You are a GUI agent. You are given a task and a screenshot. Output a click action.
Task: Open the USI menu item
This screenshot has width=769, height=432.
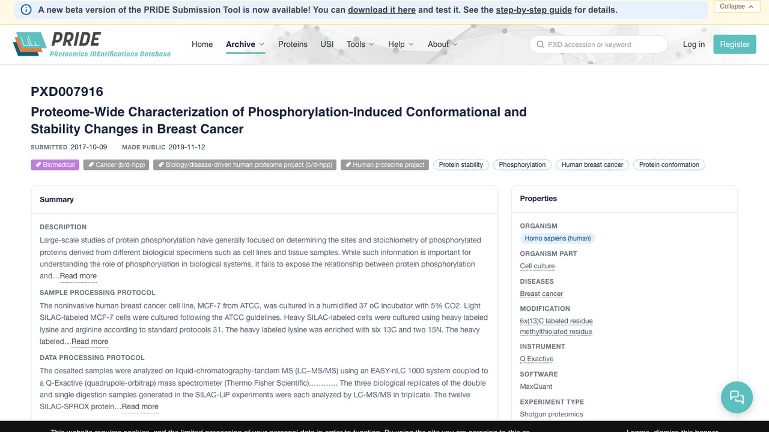point(327,44)
